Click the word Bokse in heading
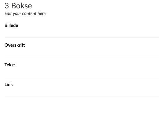The image size is (159, 113). tap(22, 6)
